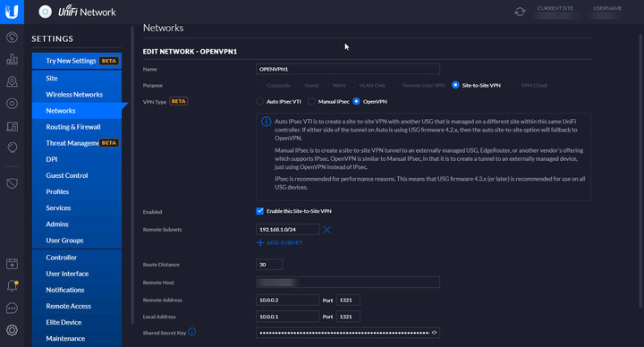Open the Username account menu
The image size is (644, 347).
tap(607, 13)
